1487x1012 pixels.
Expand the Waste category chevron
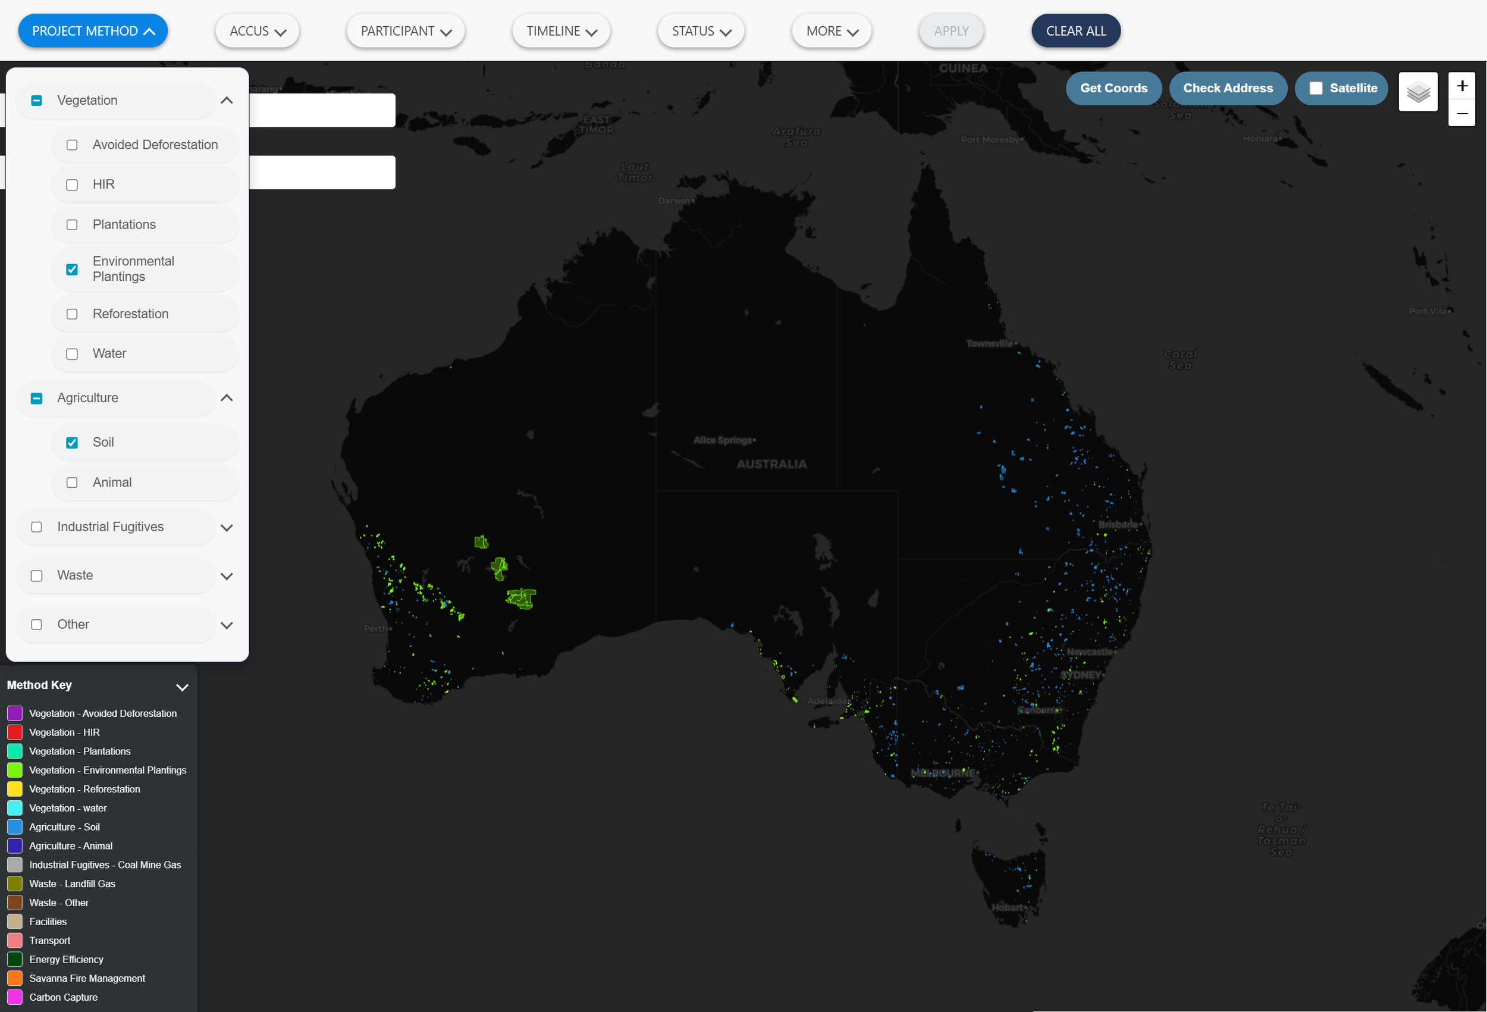click(227, 576)
